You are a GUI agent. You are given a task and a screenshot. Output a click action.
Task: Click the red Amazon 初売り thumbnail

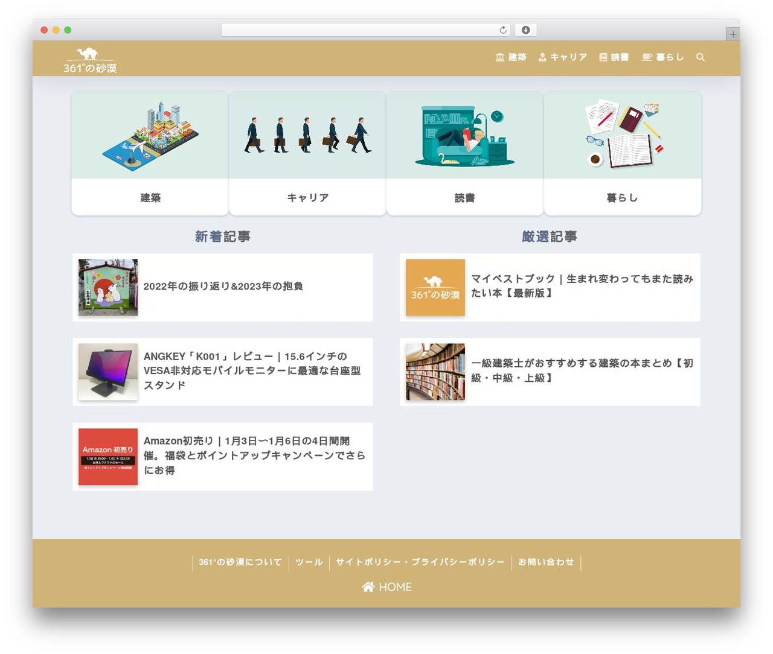tap(108, 457)
